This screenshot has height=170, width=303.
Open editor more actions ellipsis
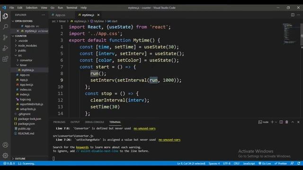pos(298,15)
